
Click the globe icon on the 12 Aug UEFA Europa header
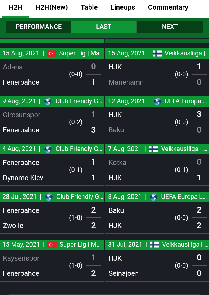click(x=157, y=101)
